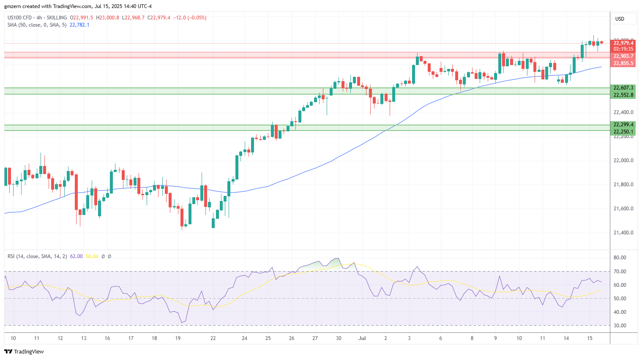Screen dimensions: 642x359
Task: Select the RSI indicator legend label
Action: tap(37, 256)
